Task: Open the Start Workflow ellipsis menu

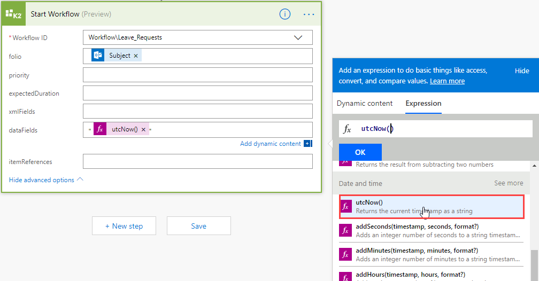Action: coord(309,14)
